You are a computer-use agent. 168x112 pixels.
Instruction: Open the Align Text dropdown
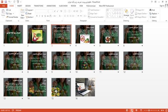pos(93,13)
